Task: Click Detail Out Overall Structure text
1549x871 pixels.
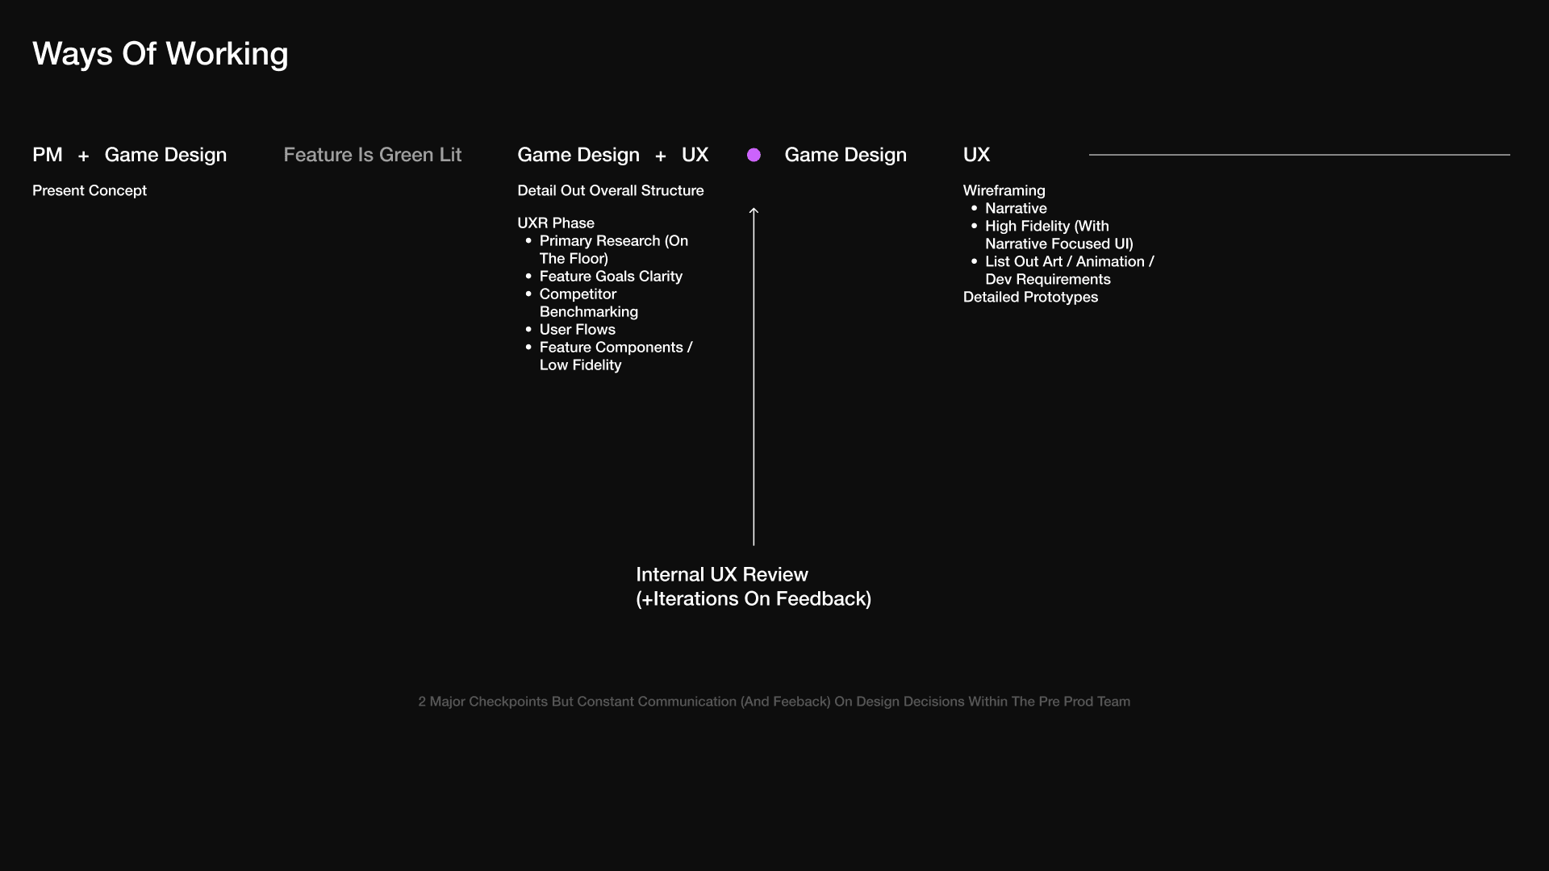Action: click(610, 190)
